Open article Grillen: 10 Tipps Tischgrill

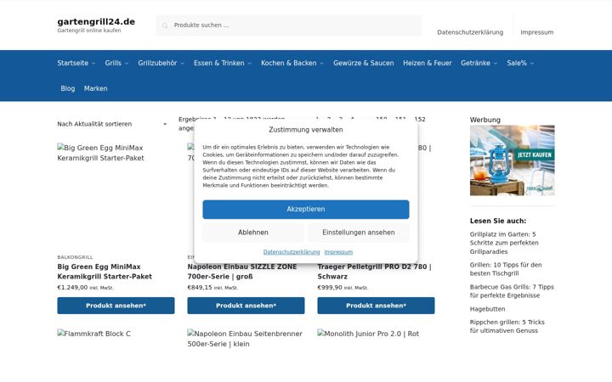pyautogui.click(x=506, y=269)
